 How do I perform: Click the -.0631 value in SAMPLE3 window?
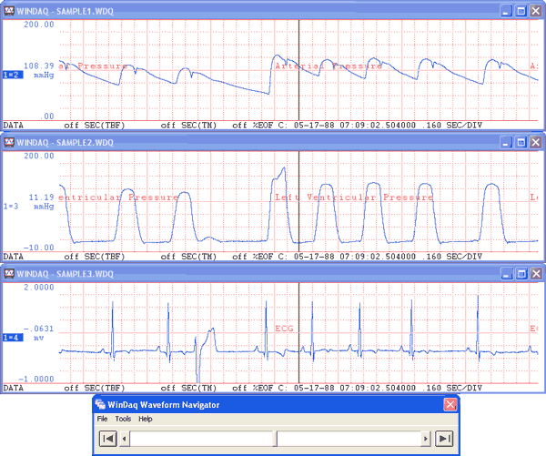coord(38,329)
